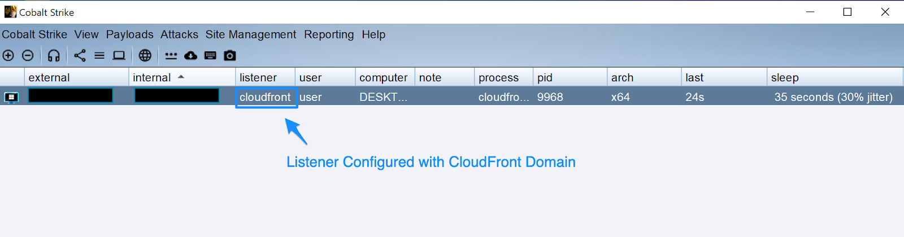904x237 pixels.
Task: Select the beacon session row icon
Action: click(11, 97)
